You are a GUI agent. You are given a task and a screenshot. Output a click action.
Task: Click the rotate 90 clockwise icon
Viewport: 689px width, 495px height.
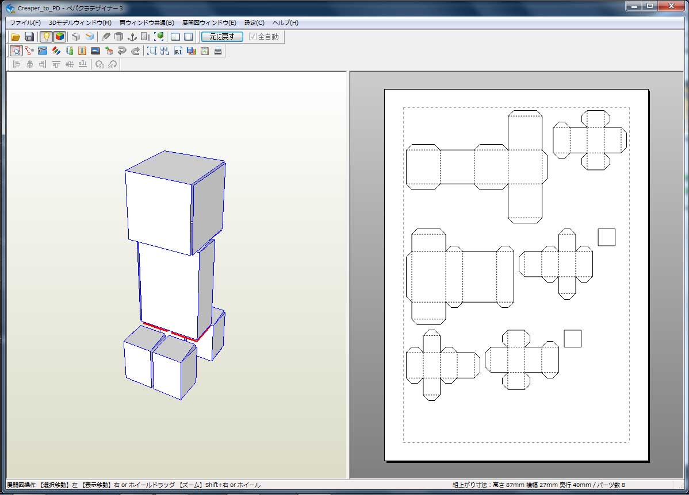[x=113, y=64]
